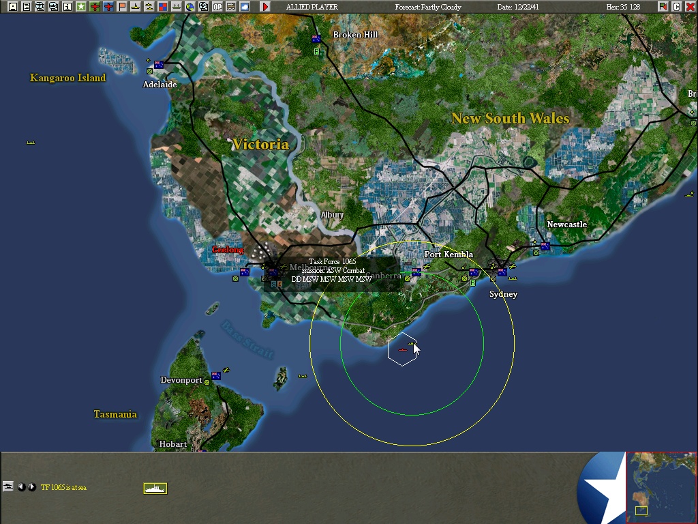
Task: Click the fourth toolbar report icon
Action: [53, 7]
